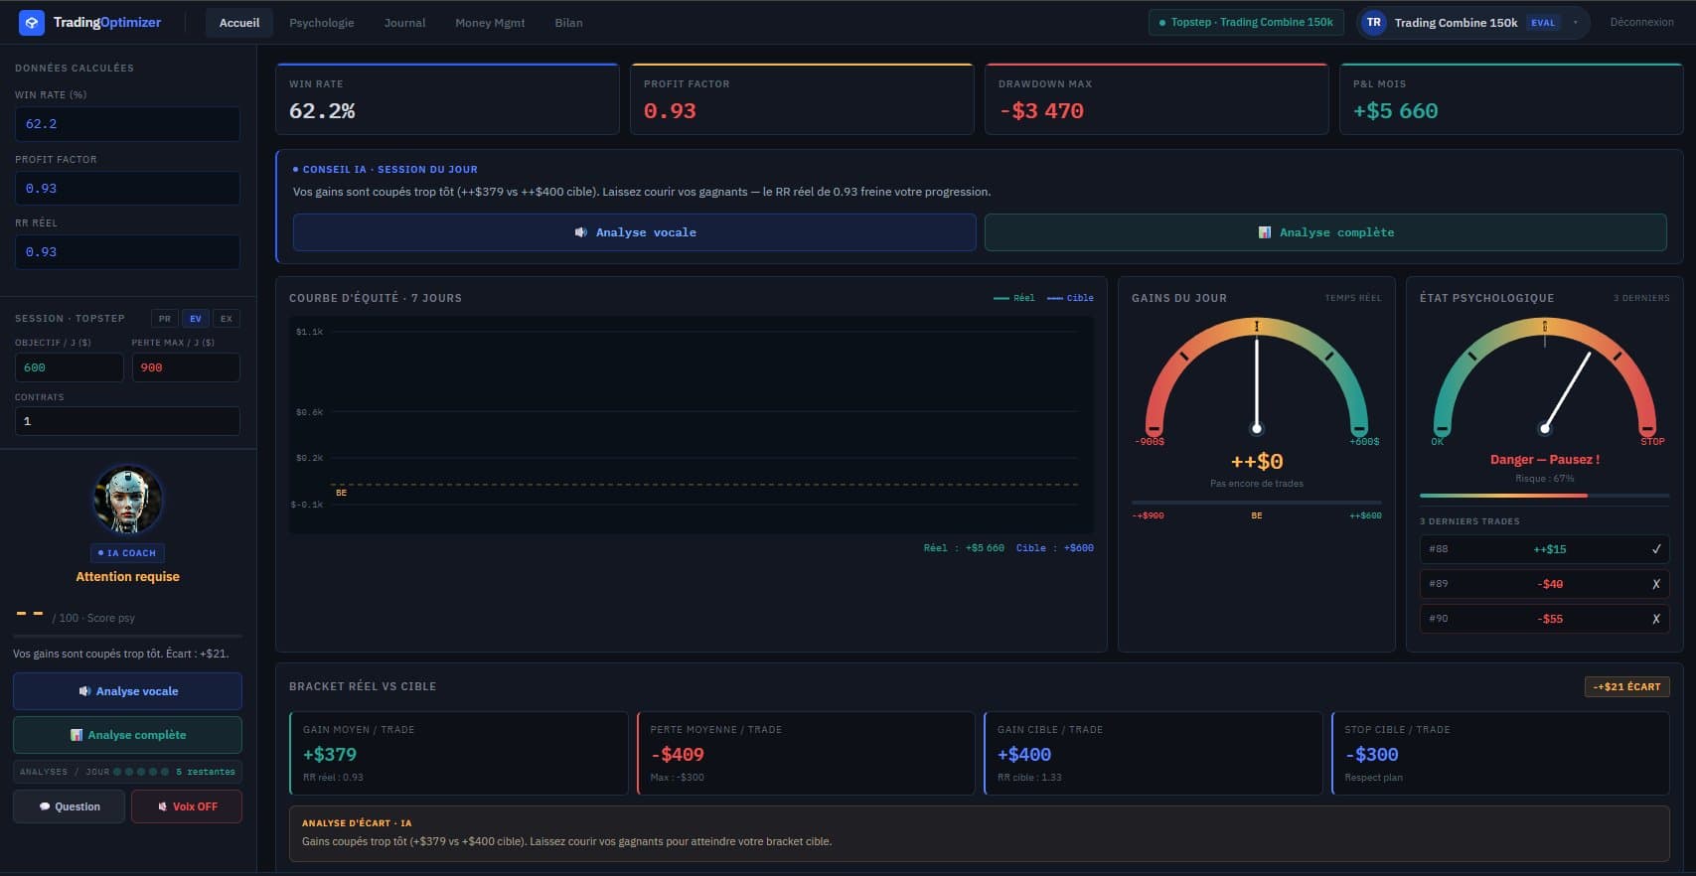Switch to the Journal tab

(404, 23)
